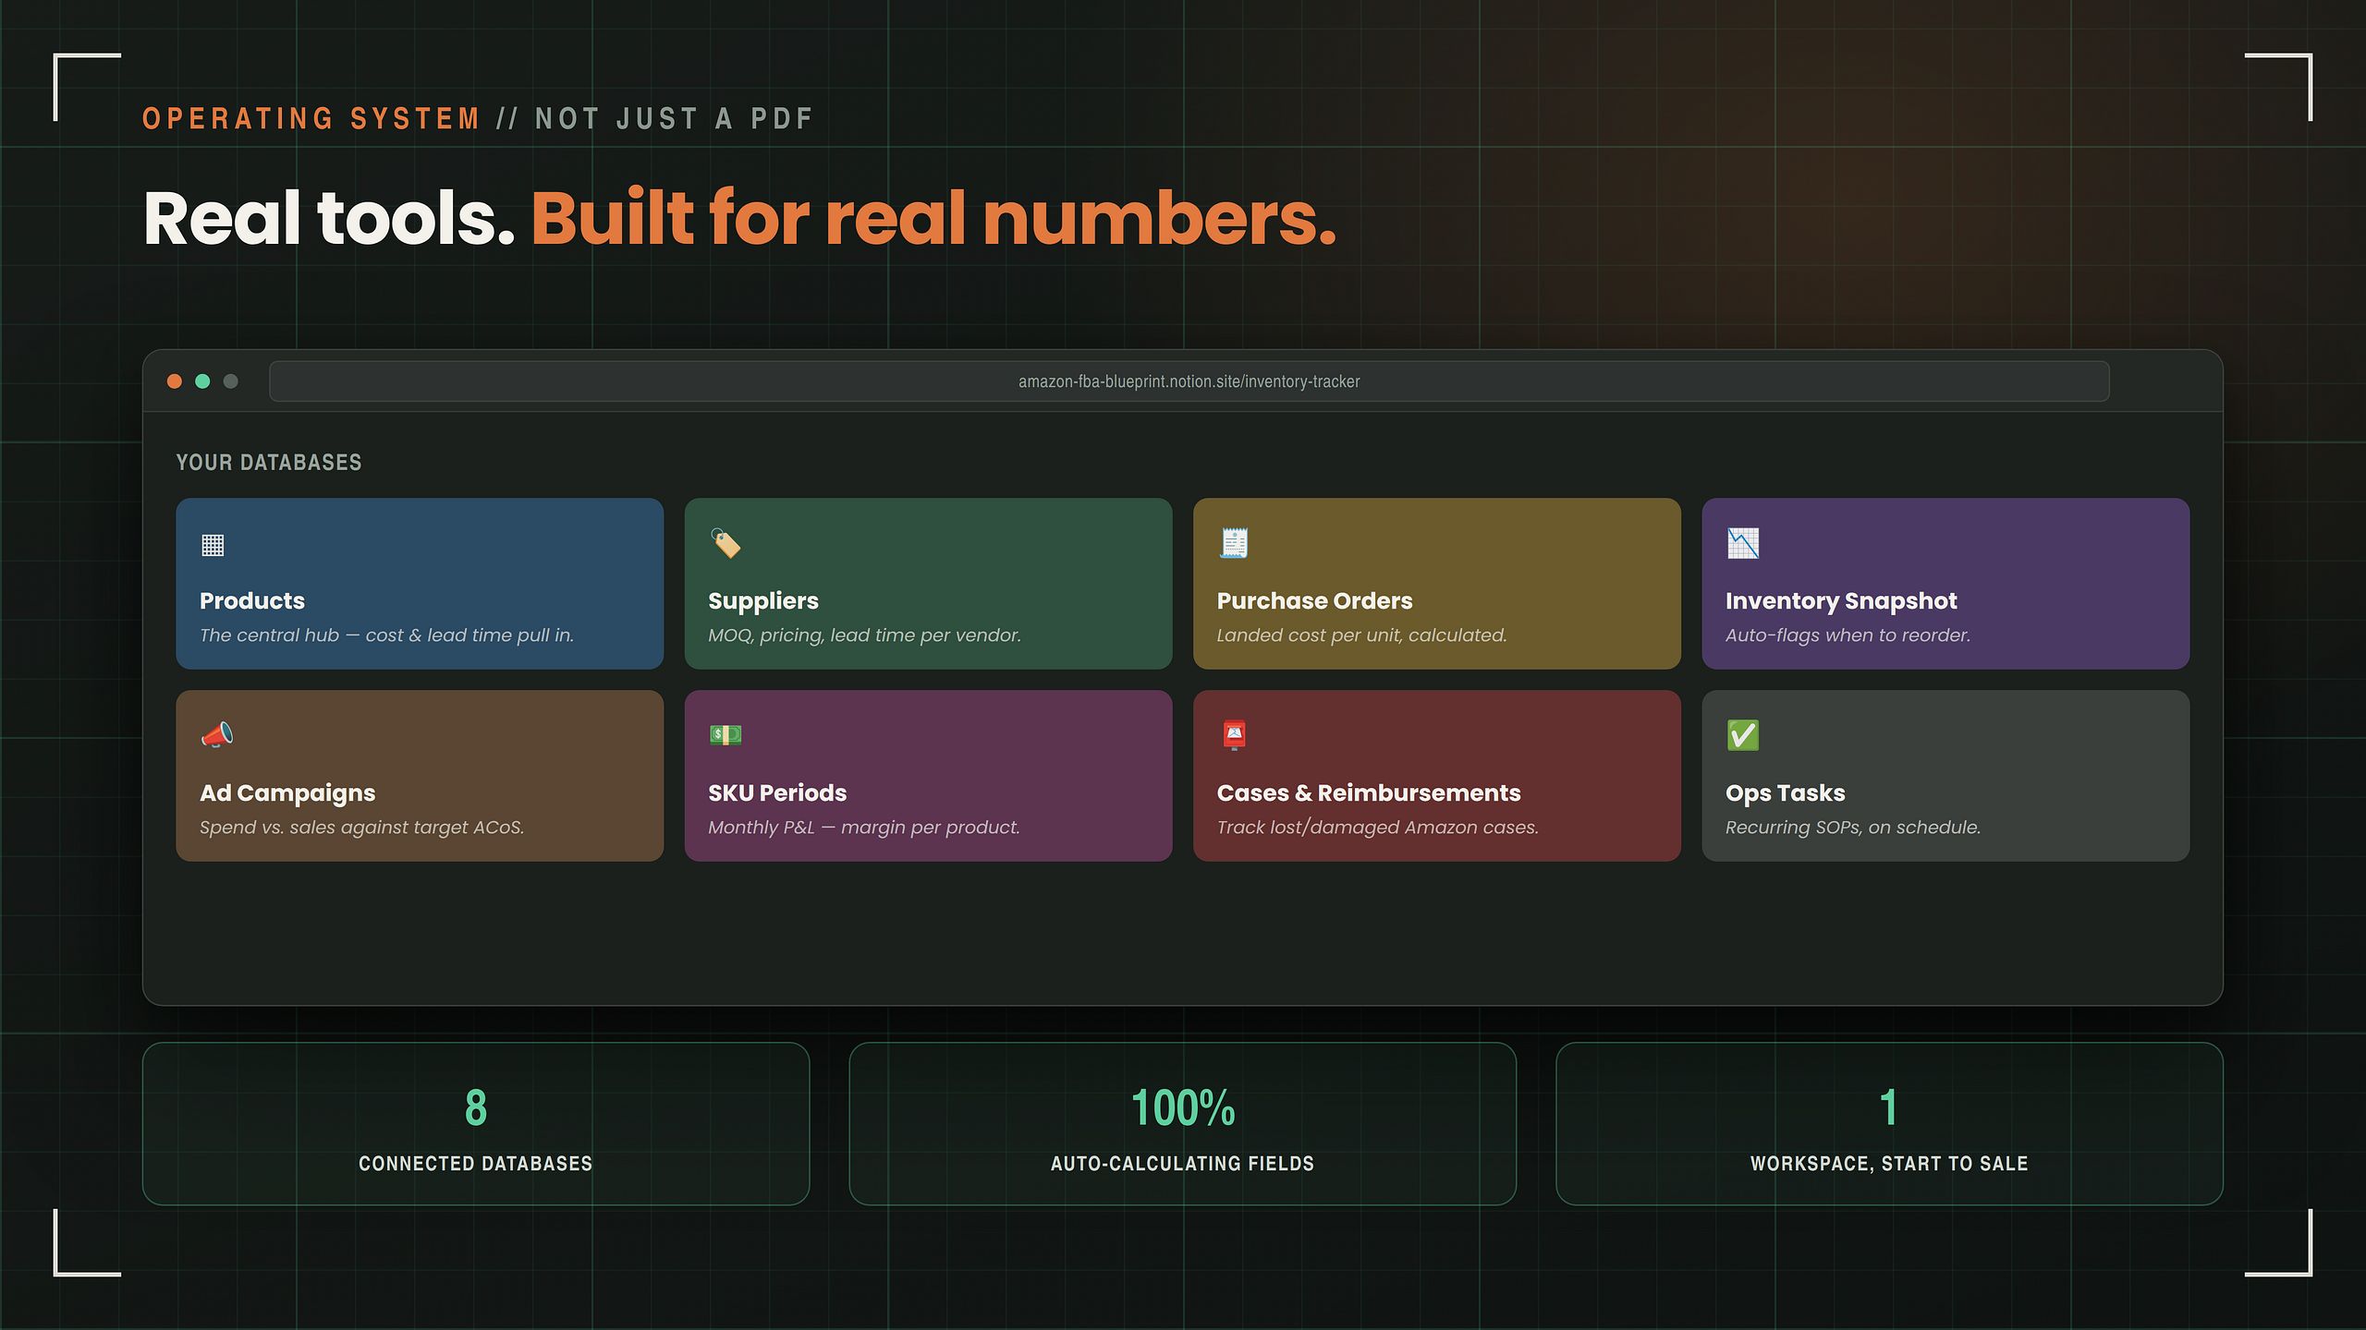
Task: Click the '100%' stat number
Action: 1183,1107
